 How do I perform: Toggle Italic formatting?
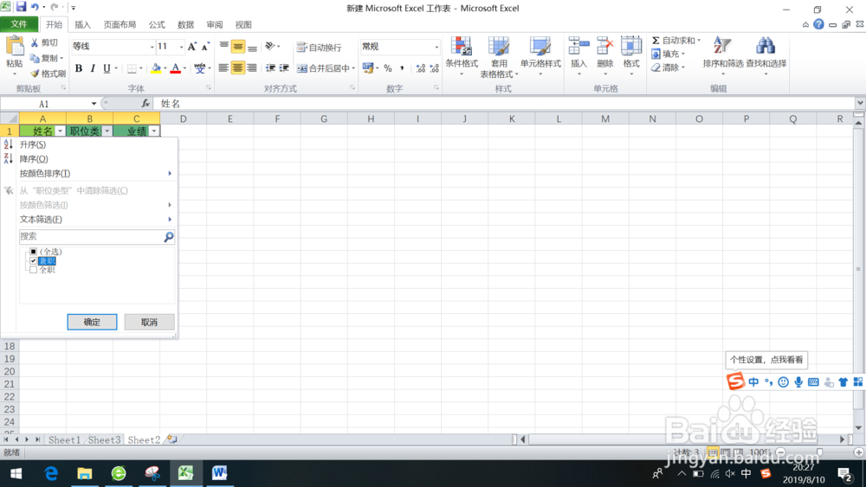[x=93, y=68]
